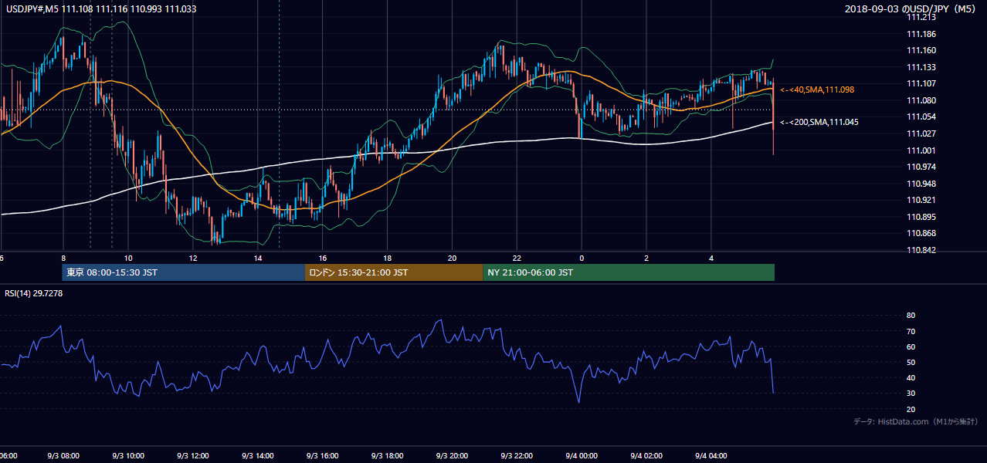Click the HistData.com data source credit
The width and height of the screenshot is (987, 463).
(x=916, y=421)
